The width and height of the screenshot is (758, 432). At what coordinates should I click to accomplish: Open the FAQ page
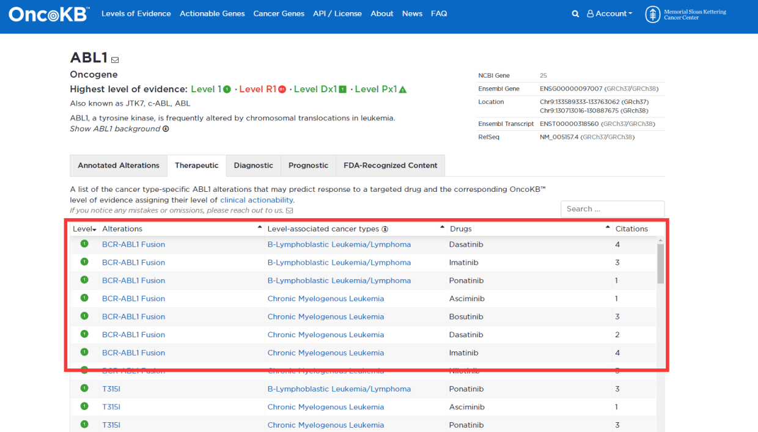tap(439, 13)
